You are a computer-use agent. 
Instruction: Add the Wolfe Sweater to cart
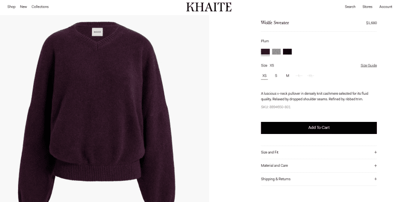point(319,128)
